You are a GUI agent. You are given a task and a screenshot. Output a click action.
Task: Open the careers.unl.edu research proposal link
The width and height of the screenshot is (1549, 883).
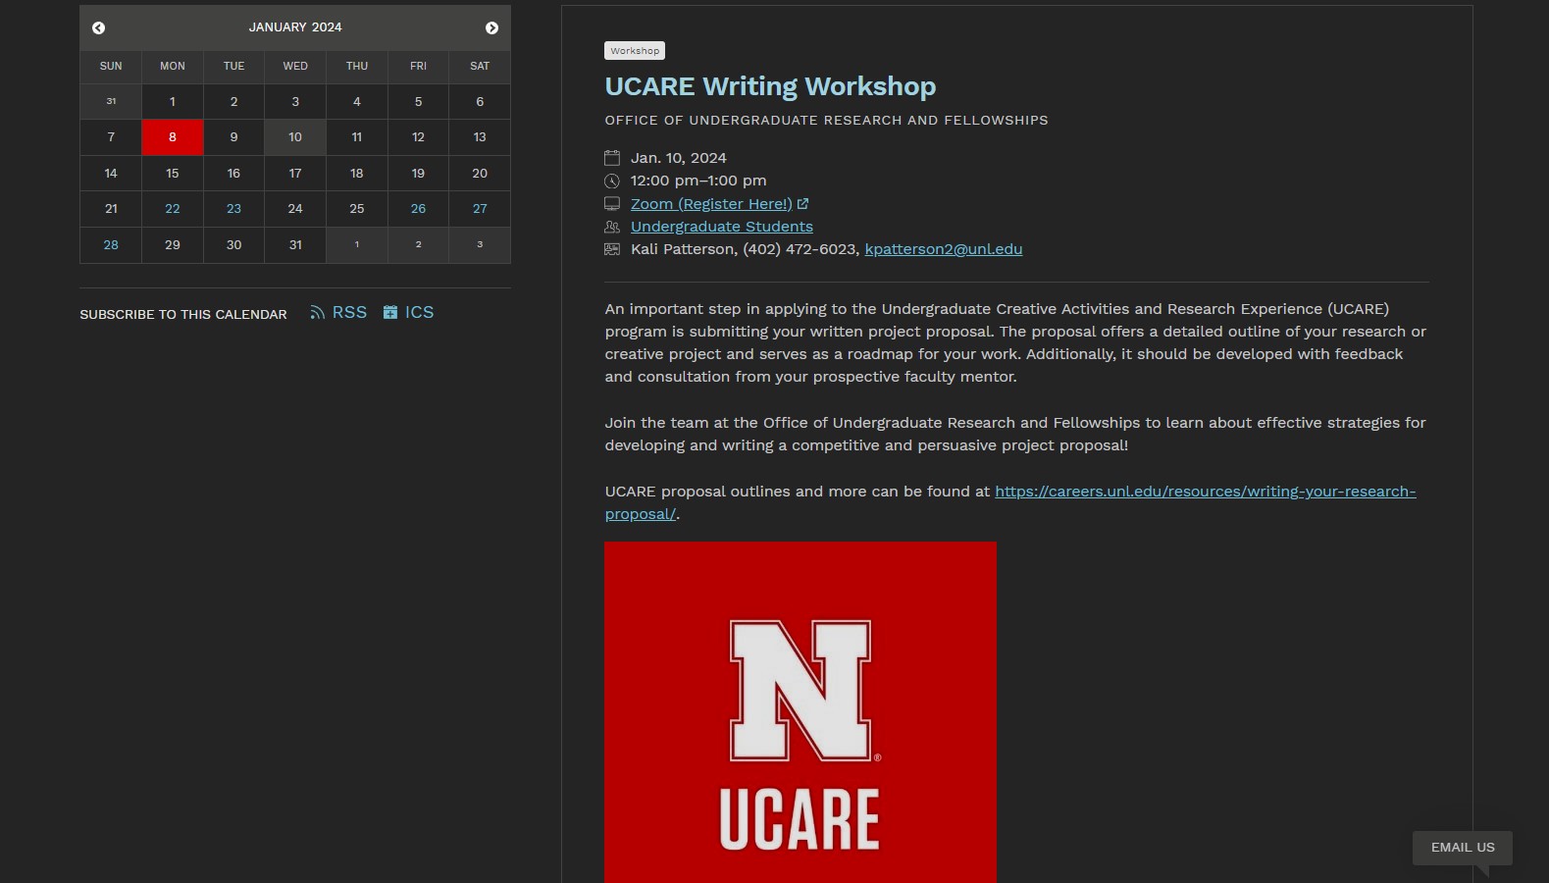(x=1205, y=492)
